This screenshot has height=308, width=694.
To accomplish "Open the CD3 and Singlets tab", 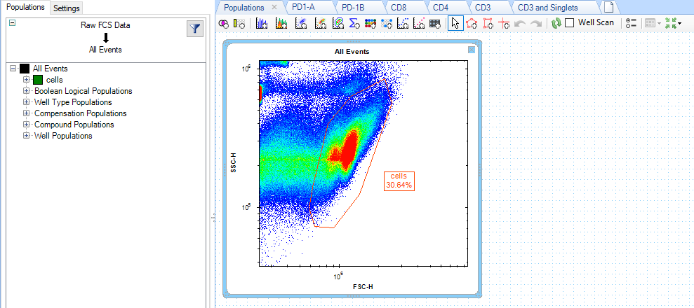I will coord(547,8).
